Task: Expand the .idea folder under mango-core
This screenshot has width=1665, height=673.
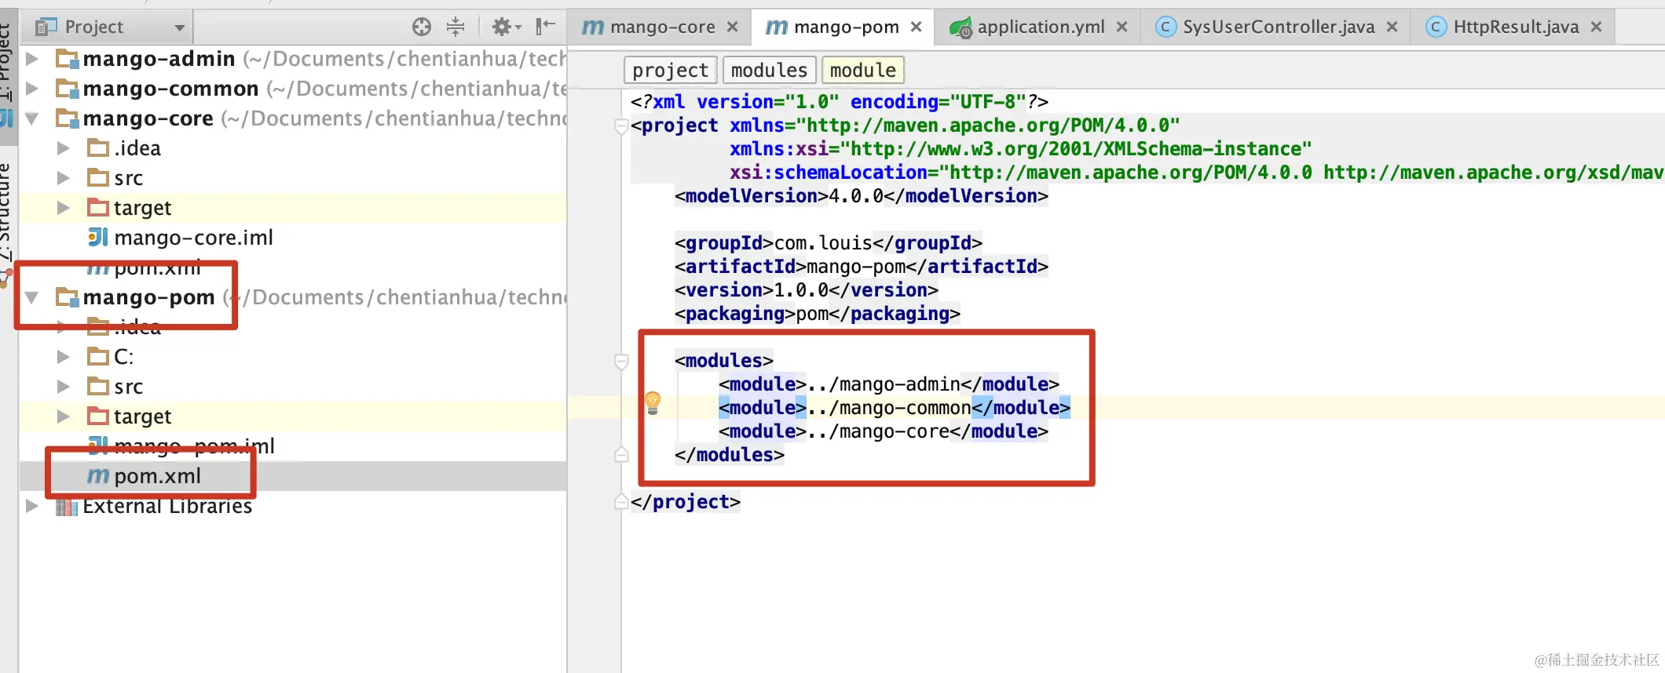Action: pyautogui.click(x=64, y=148)
